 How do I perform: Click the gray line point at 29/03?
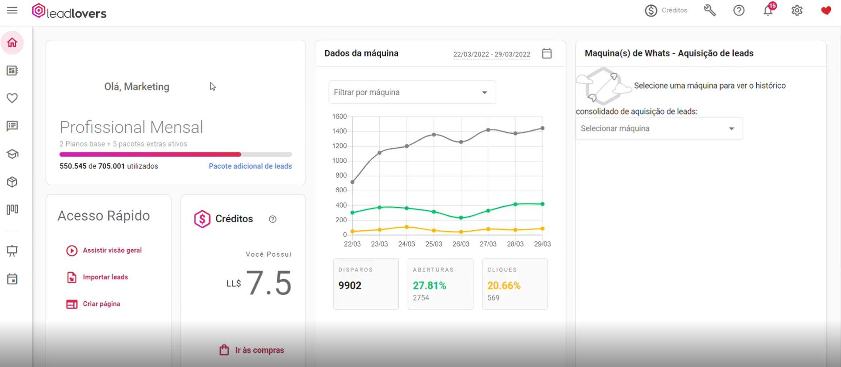coord(543,128)
